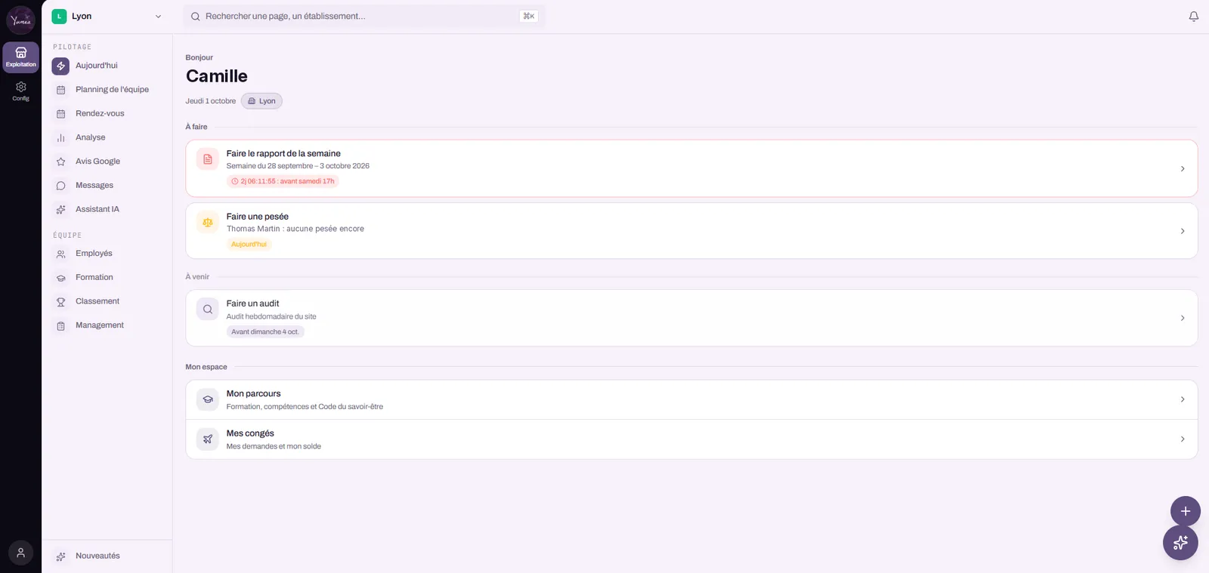Click 'Thomas Martin : aucune pesée encore' text
The image size is (1209, 573).
coord(295,229)
